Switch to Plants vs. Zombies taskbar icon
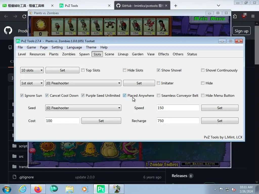The image size is (259, 194). click(116, 189)
